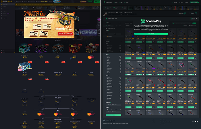Click SIGN UP in ZeroSkins header
The height and width of the screenshot is (129, 201).
[90, 1]
